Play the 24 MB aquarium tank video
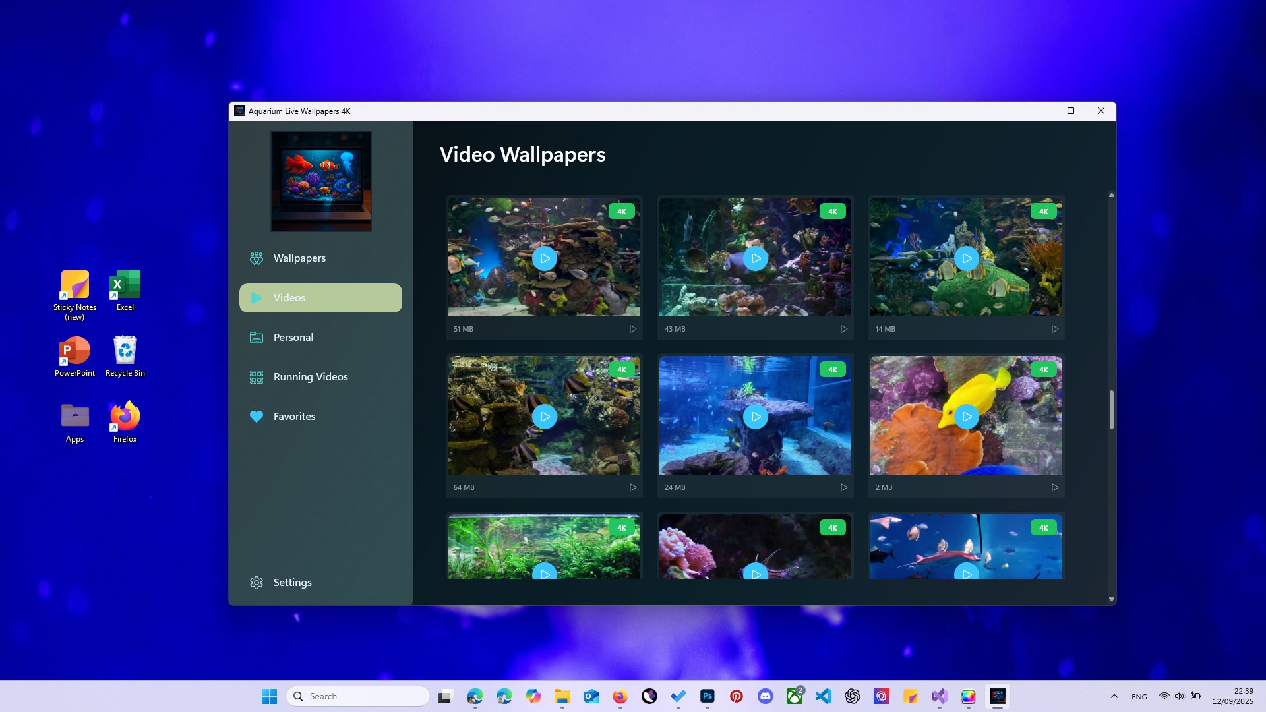Image resolution: width=1266 pixels, height=712 pixels. tap(756, 416)
